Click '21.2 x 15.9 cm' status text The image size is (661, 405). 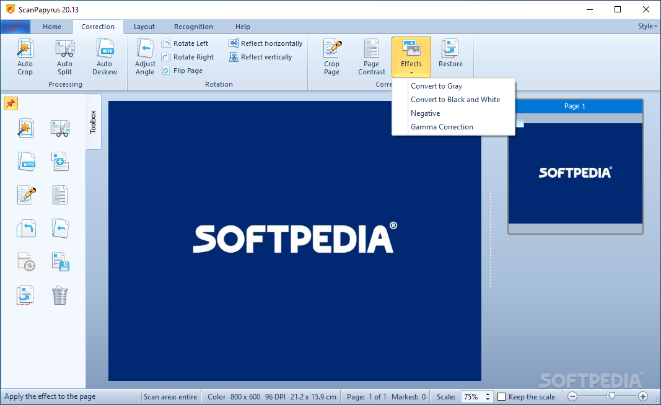(313, 396)
